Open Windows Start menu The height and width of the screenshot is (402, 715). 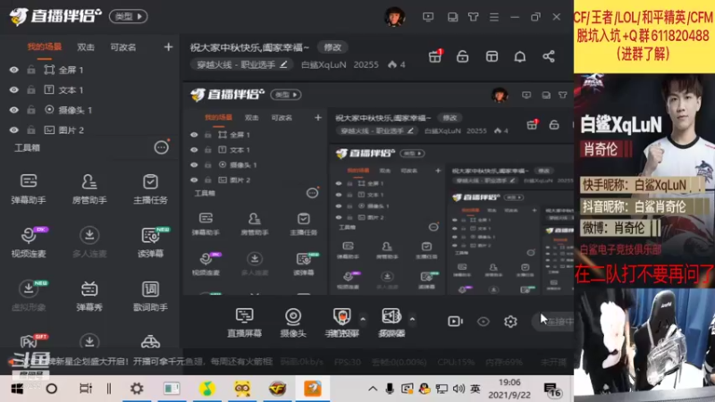pyautogui.click(x=17, y=389)
